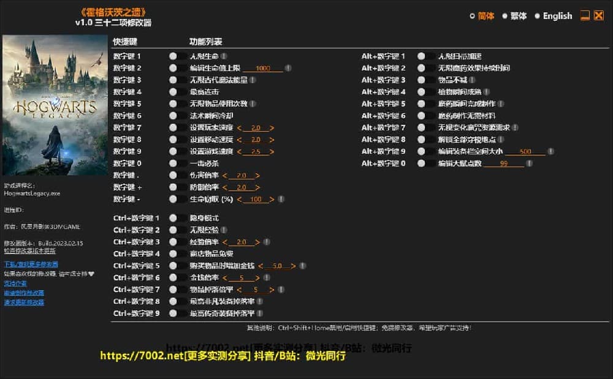This screenshot has width=613, height=379.
Task: Click the 500 inventory size input field
Action: pos(525,151)
